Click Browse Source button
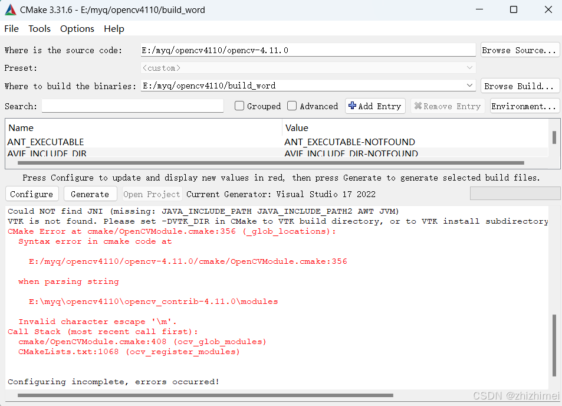The image size is (562, 406). 520,50
